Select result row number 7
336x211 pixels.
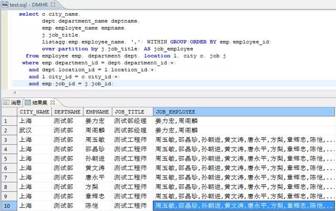pos(9,177)
